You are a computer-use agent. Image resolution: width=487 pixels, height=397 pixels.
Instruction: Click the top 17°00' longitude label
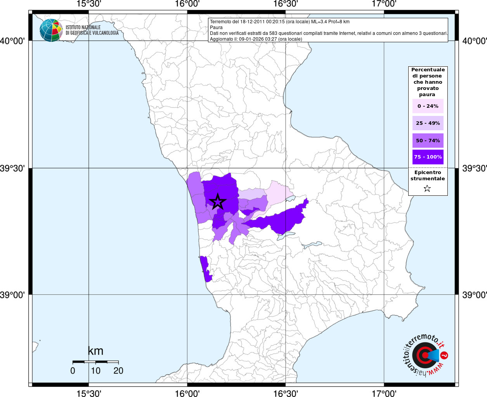pos(384,4)
